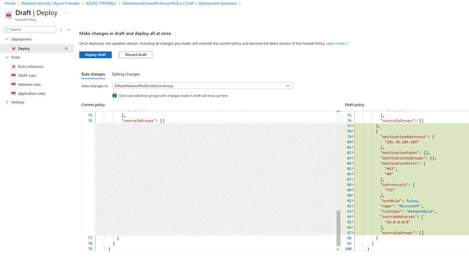Click draft line number 77+
Viewport: 469px width, 267px height.
350,126
